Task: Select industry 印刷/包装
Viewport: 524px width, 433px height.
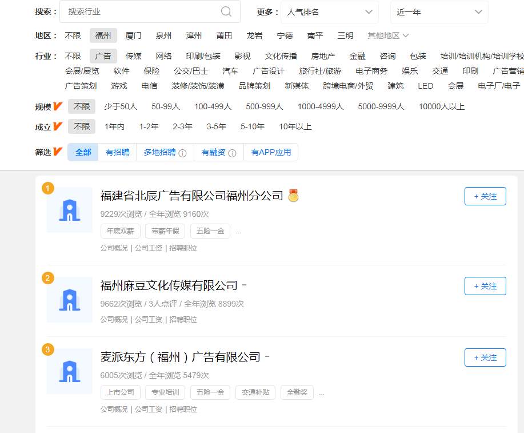Action: coord(203,56)
